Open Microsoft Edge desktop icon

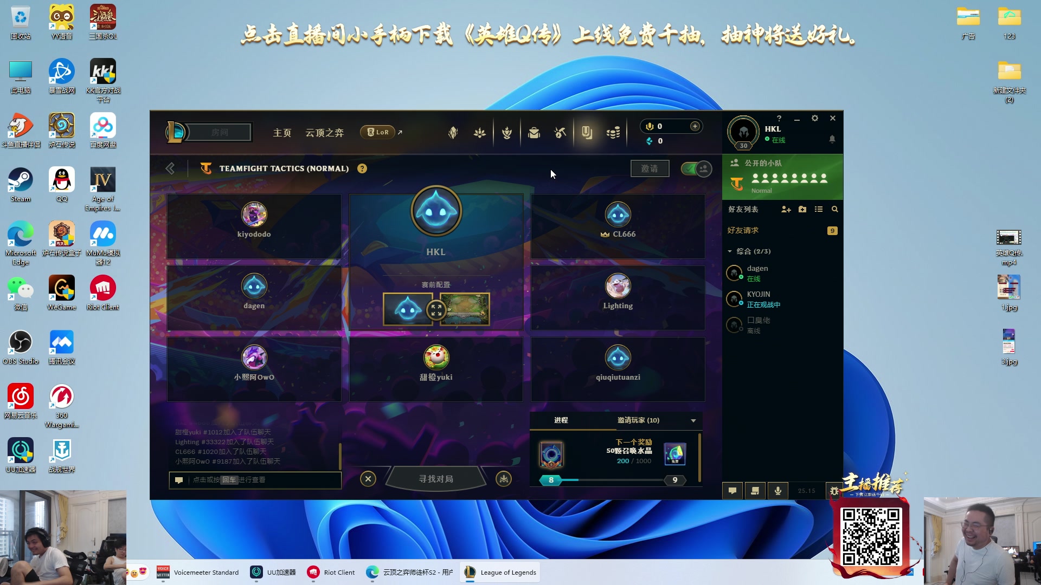21,243
